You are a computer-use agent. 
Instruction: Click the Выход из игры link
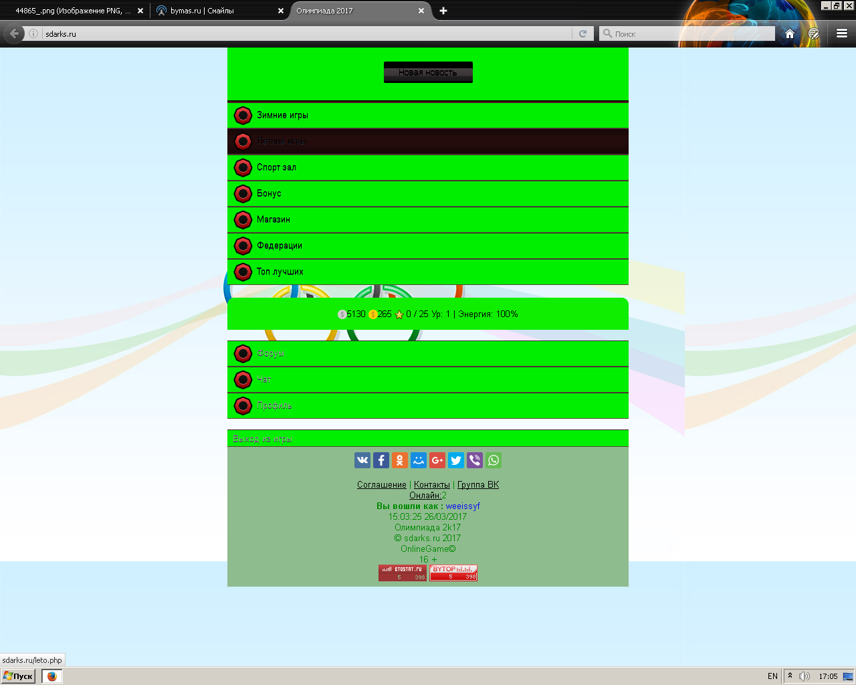click(262, 439)
